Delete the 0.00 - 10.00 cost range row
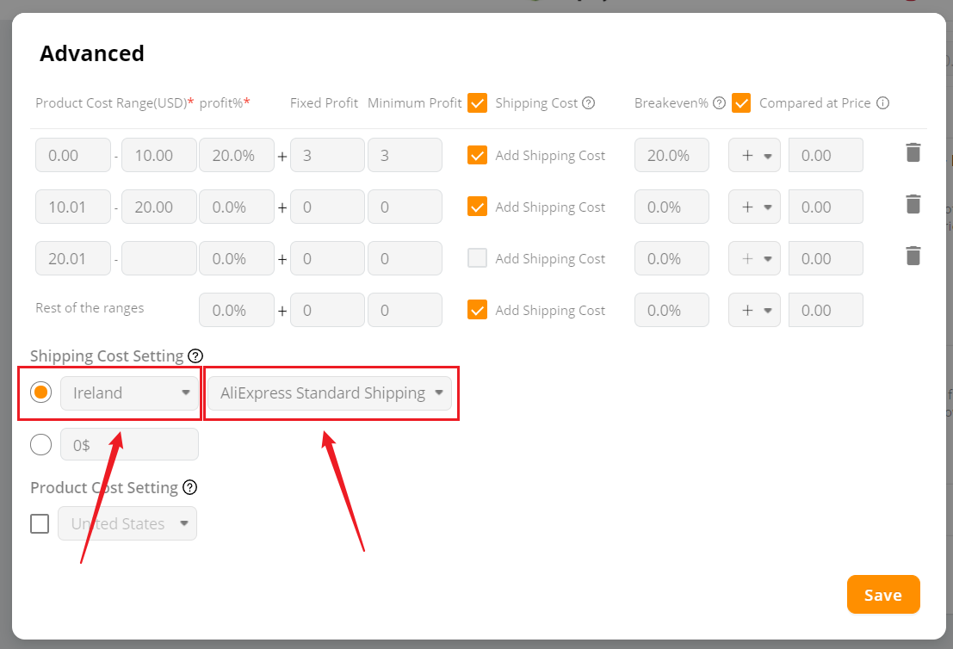953x649 pixels. [913, 152]
